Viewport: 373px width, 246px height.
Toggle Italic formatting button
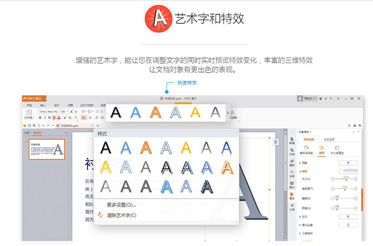pos(45,118)
